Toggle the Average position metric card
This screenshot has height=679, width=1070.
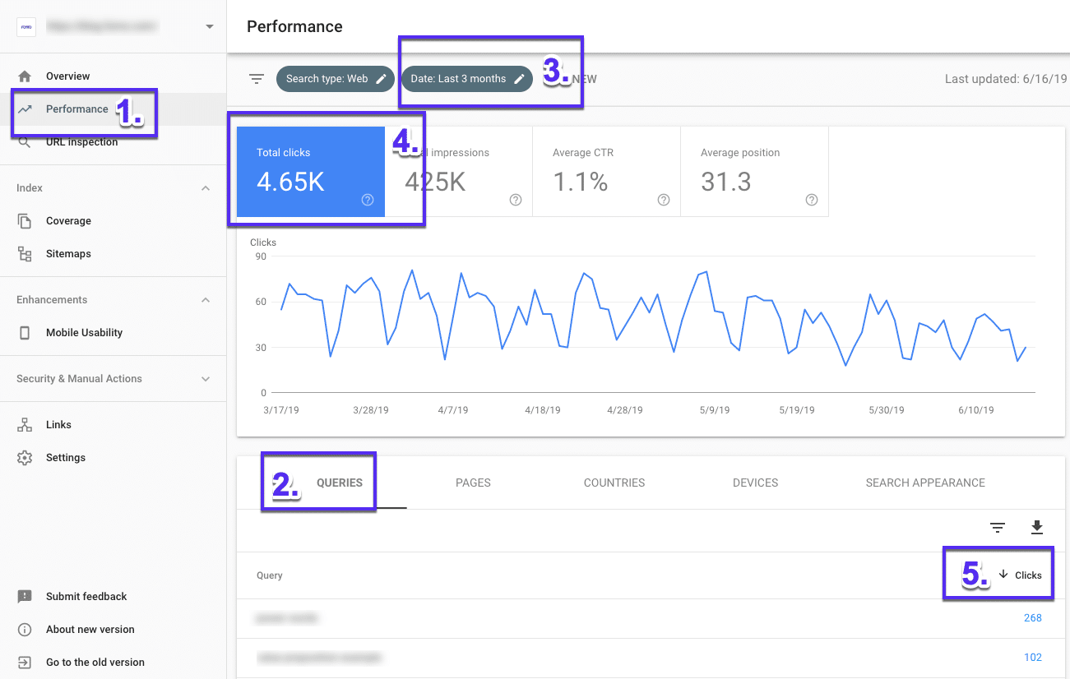pyautogui.click(x=754, y=172)
